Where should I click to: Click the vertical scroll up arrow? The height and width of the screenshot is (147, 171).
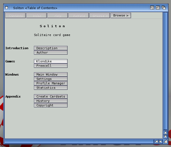[x=165, y=132]
